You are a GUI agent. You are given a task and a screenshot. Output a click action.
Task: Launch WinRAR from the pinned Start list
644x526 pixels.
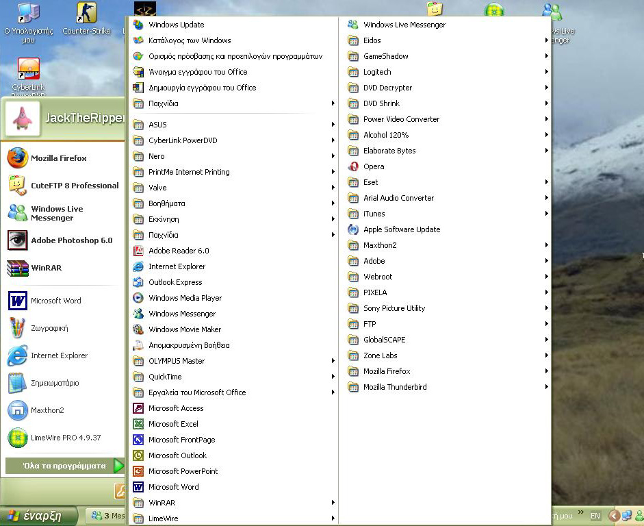coord(62,268)
